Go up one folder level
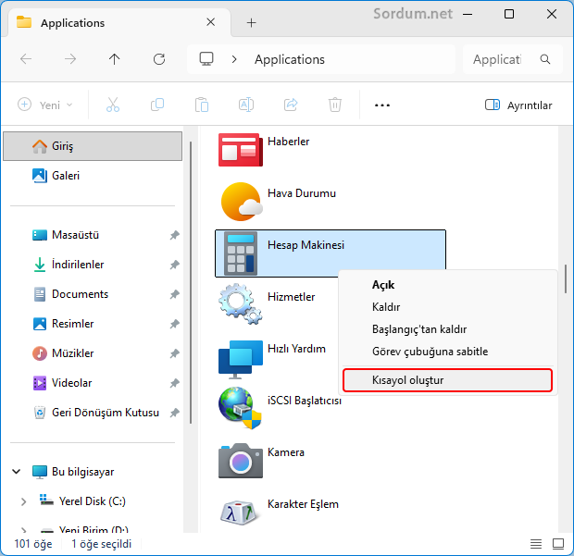 pos(115,59)
